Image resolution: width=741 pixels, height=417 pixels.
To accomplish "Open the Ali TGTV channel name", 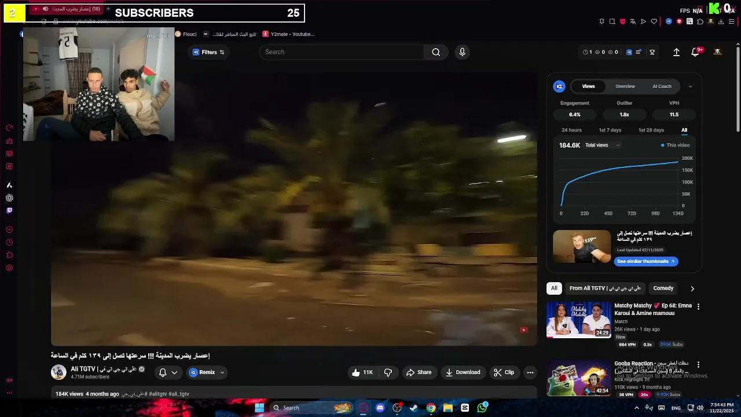I will (x=104, y=369).
